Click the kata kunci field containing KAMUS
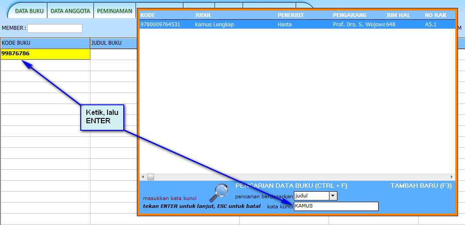The height and width of the screenshot is (225, 465). tap(336, 206)
